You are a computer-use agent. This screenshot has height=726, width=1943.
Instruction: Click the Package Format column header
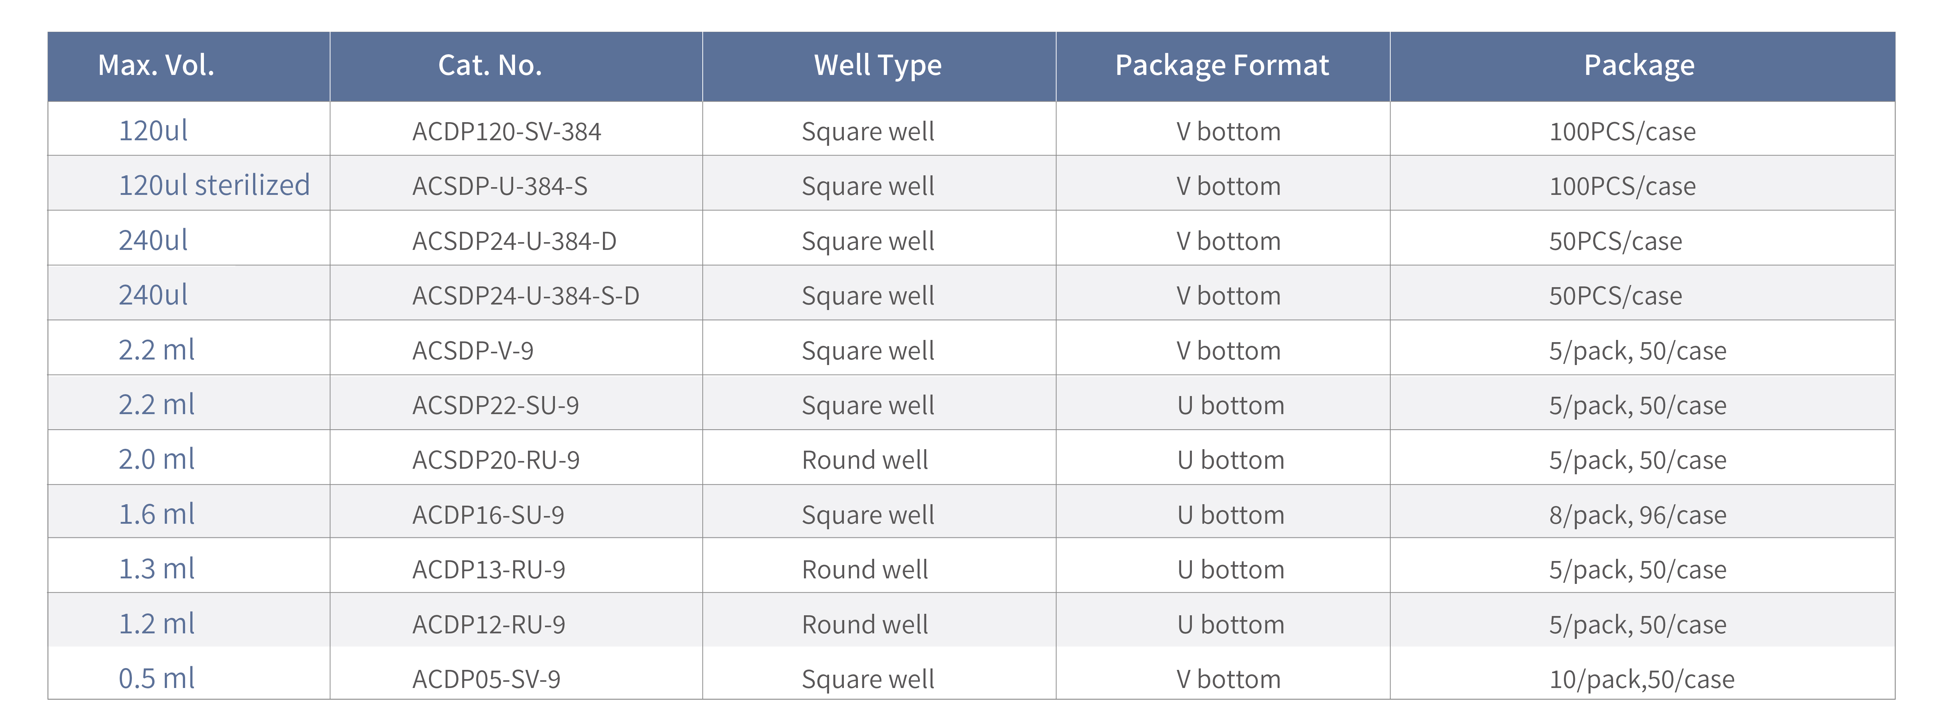(1222, 66)
